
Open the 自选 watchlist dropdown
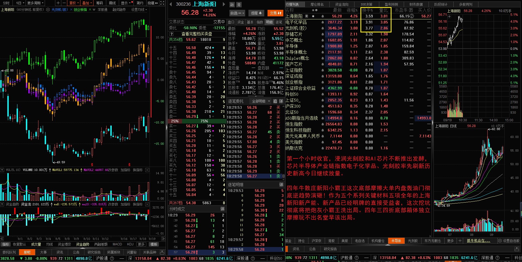click(x=237, y=13)
